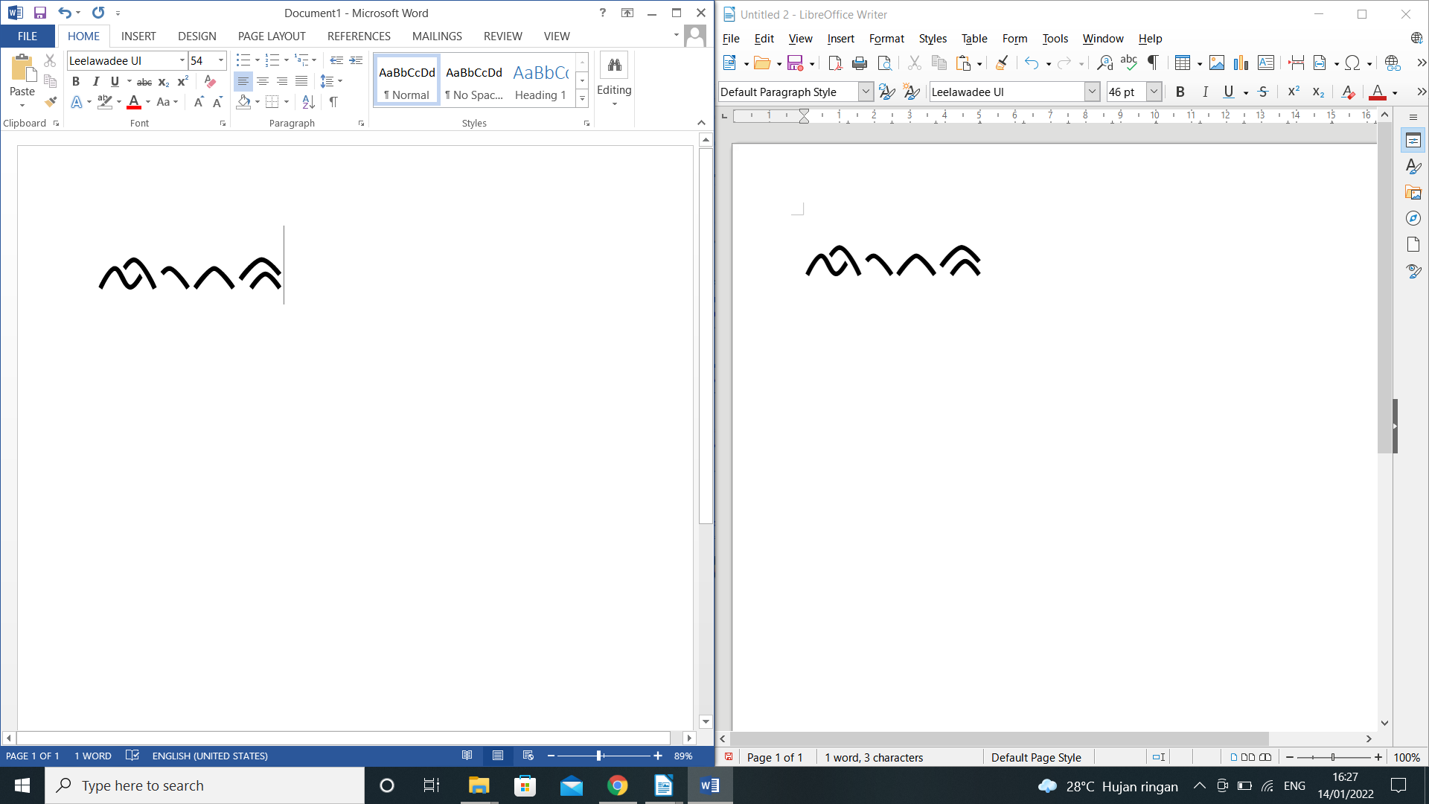The height and width of the screenshot is (804, 1429).
Task: Click the Word zoom slider handle
Action: pos(599,756)
